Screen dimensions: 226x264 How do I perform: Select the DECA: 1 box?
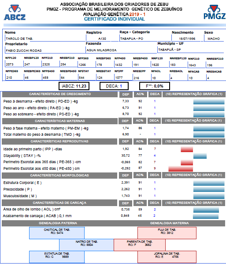coord(114,86)
